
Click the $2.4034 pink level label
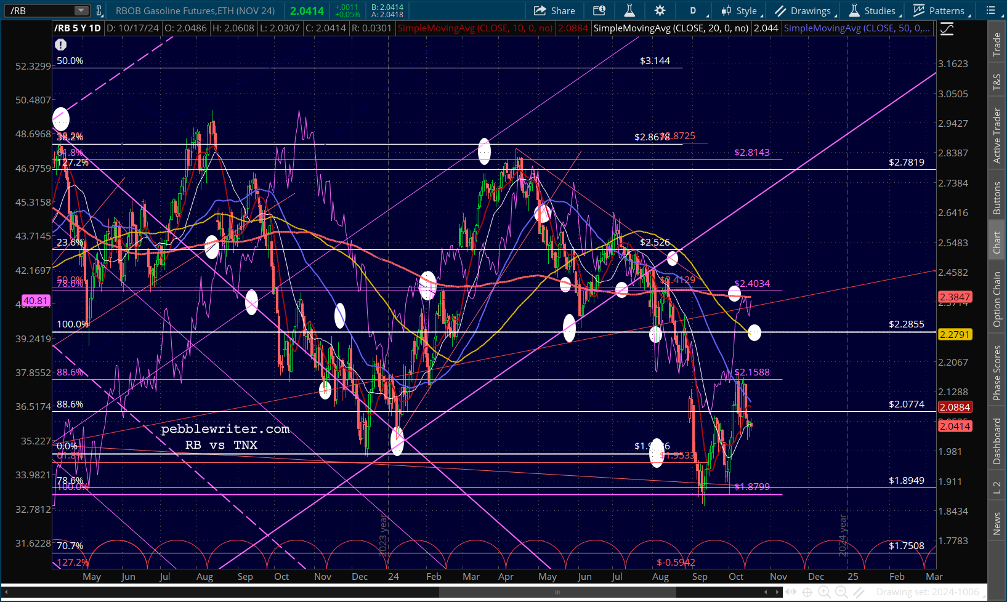752,283
